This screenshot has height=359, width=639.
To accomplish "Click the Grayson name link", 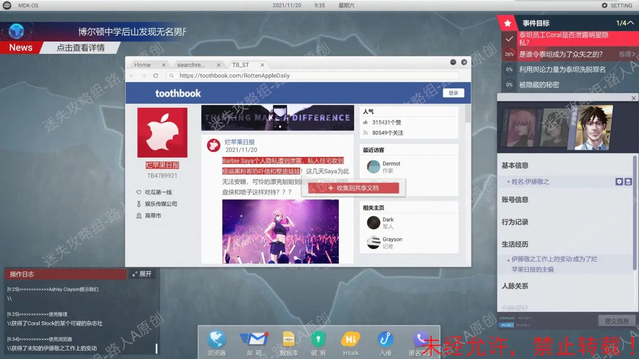I will [x=392, y=239].
